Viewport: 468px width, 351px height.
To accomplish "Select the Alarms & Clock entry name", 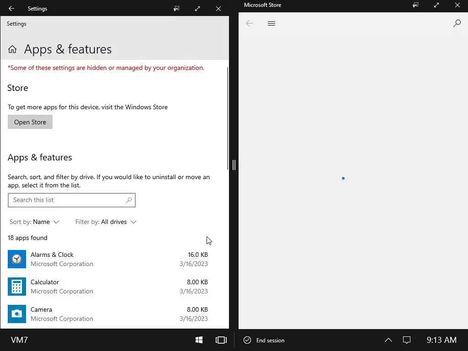I will coord(52,255).
